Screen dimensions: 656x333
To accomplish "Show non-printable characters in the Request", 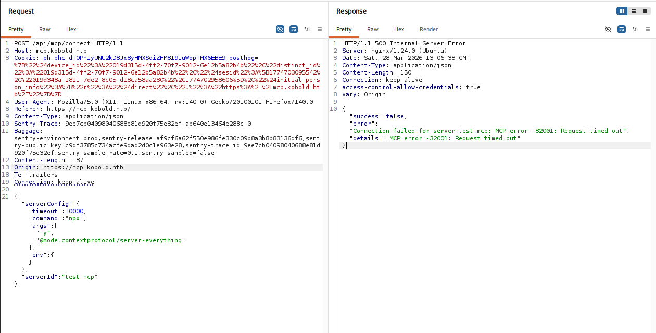I will (307, 29).
